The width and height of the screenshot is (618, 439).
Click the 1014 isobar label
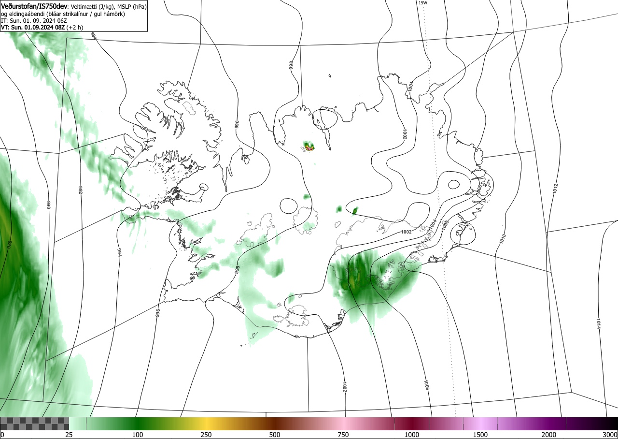(x=598, y=324)
